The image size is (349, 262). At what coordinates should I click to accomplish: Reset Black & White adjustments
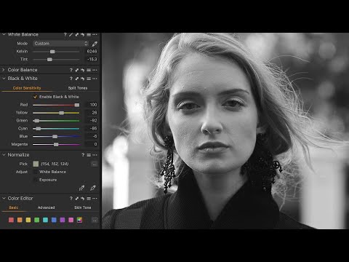[x=83, y=79]
